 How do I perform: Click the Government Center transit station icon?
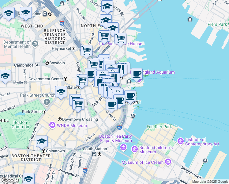[x=66, y=79]
